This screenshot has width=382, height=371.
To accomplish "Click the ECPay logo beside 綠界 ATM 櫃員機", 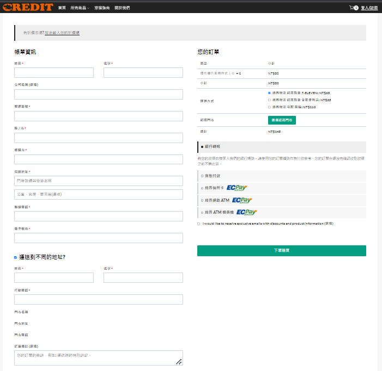I will coord(247,212).
